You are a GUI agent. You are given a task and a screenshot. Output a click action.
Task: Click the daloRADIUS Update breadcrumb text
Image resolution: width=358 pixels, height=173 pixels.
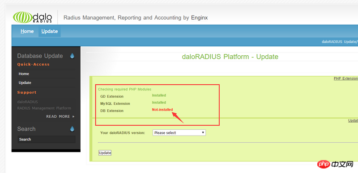[x=340, y=41]
